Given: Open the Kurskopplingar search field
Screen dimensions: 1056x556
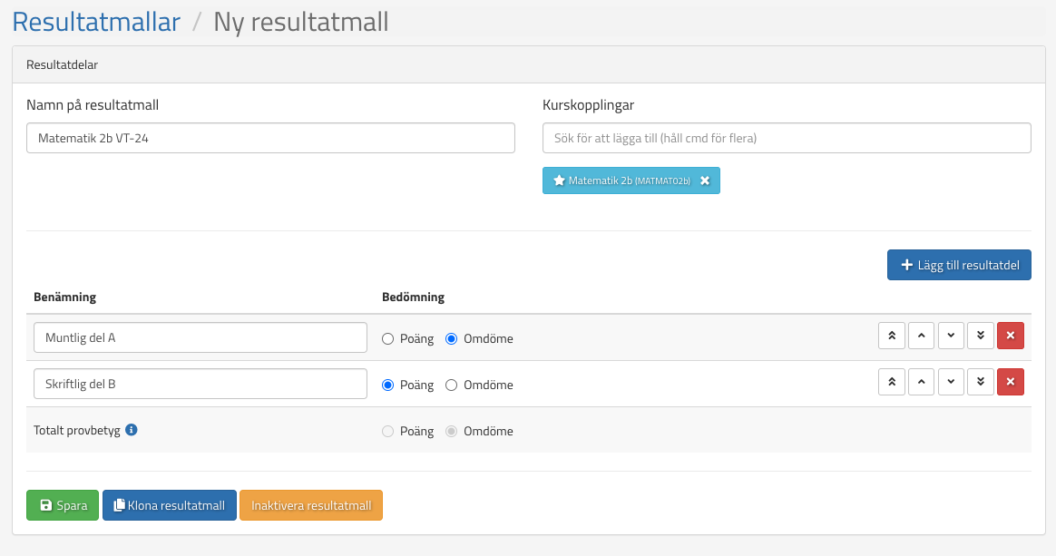Looking at the screenshot, I should (x=786, y=139).
